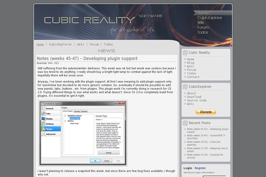
Task: Open Forum in the banner image menu
Action: (x=203, y=27)
